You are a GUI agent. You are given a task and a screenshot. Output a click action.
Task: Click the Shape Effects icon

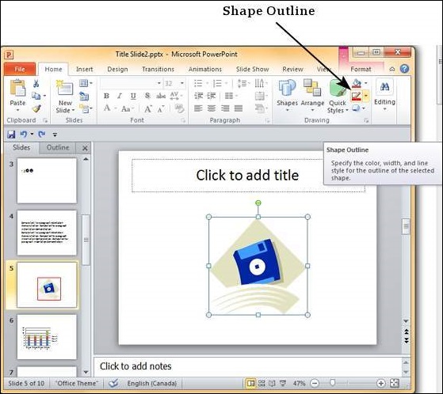[356, 108]
